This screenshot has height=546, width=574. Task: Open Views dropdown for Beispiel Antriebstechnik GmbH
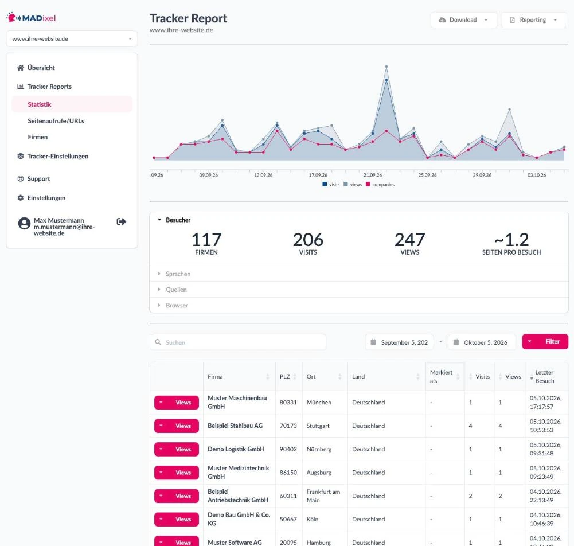[177, 496]
